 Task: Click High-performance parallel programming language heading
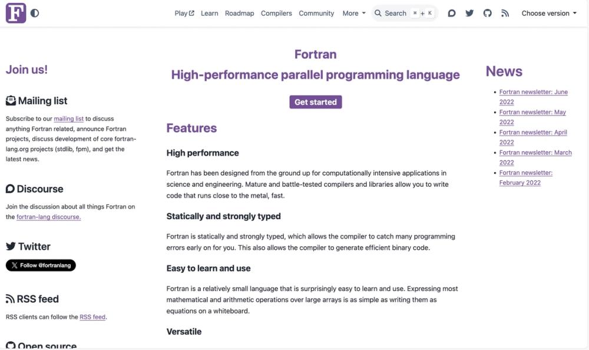[316, 75]
